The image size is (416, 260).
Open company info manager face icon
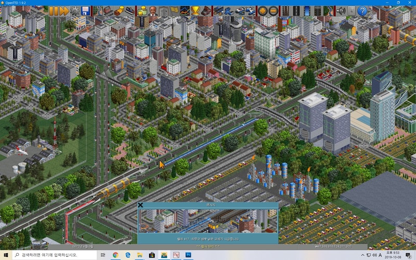click(152, 11)
